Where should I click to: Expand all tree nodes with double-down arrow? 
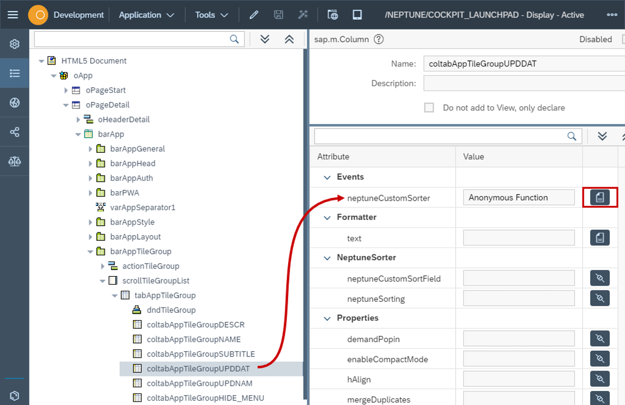coord(265,39)
